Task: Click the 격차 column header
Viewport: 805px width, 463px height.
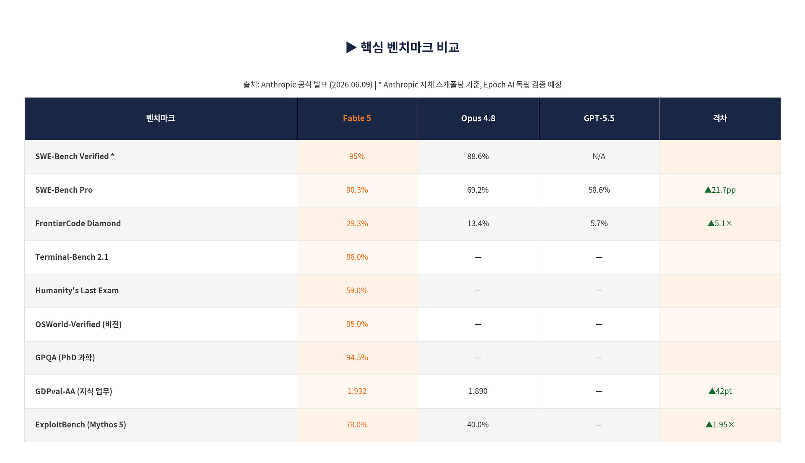Action: pos(720,119)
